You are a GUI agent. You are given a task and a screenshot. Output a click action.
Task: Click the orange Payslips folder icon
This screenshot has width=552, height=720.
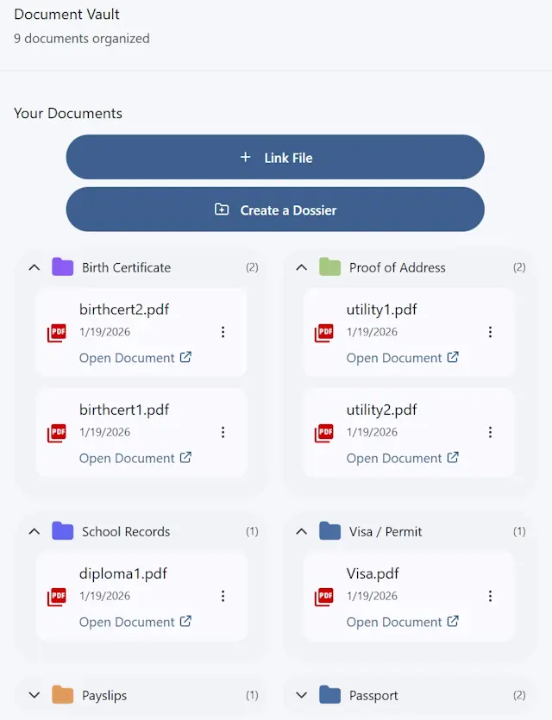63,695
